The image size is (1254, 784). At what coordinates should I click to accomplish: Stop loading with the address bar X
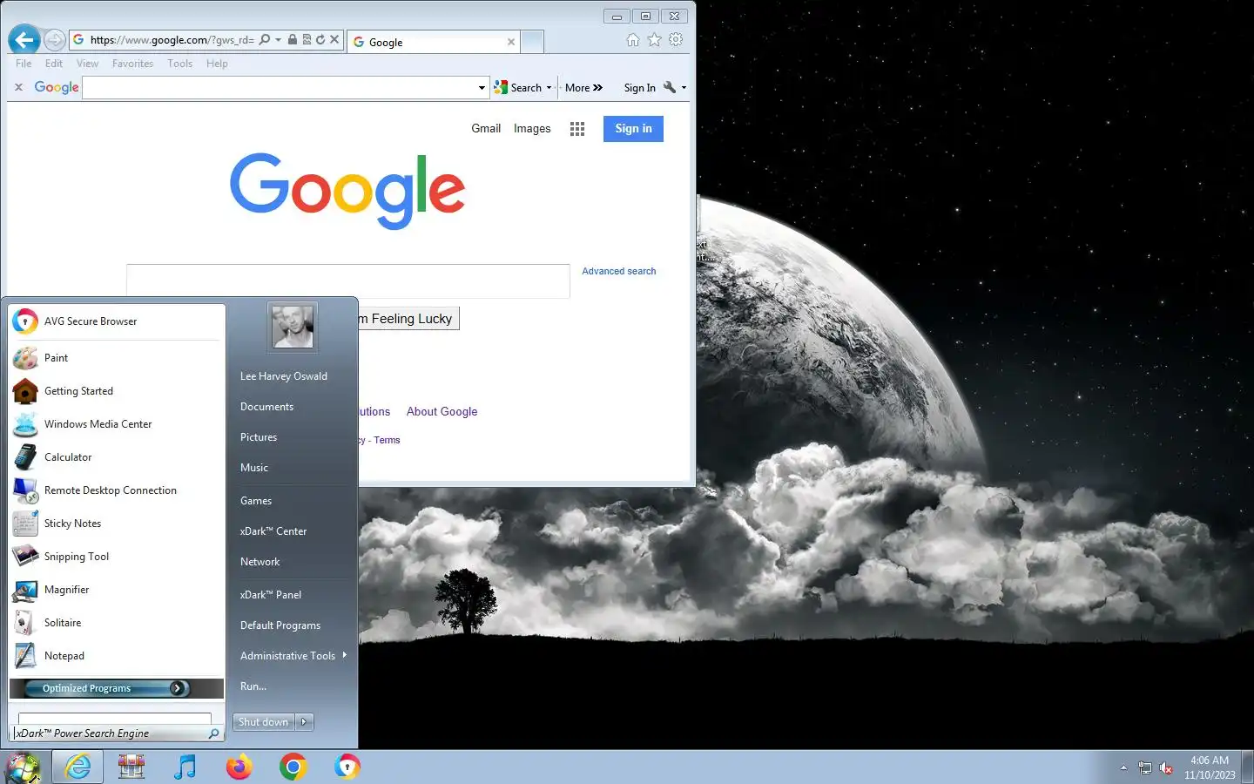pyautogui.click(x=334, y=40)
